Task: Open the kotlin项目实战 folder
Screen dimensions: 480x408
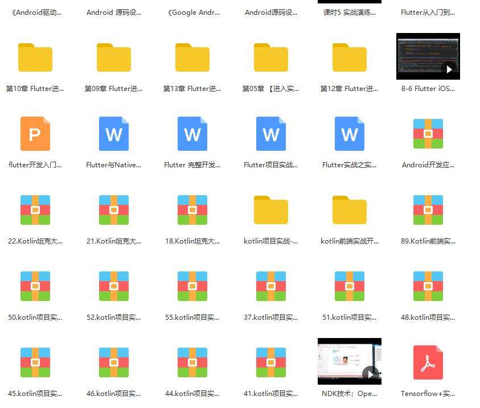Action: coord(270,209)
